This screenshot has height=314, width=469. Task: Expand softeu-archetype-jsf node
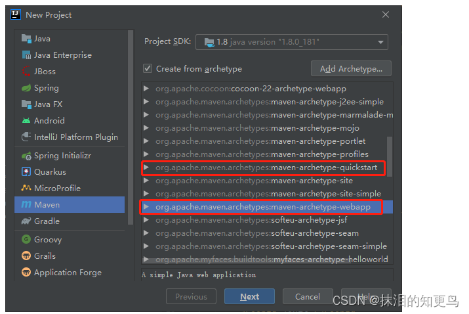pyautogui.click(x=146, y=220)
